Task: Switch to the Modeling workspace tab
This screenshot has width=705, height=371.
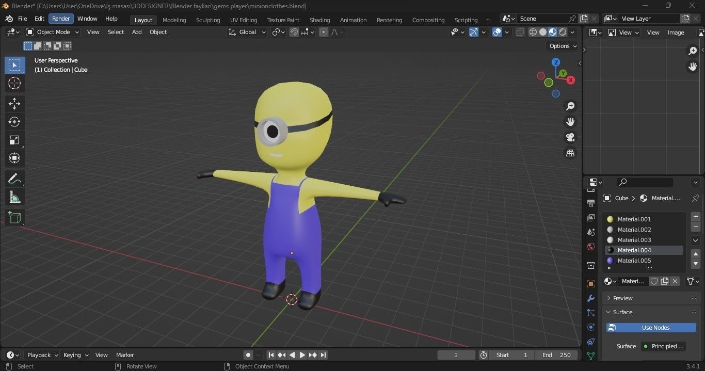Action: coord(174,20)
